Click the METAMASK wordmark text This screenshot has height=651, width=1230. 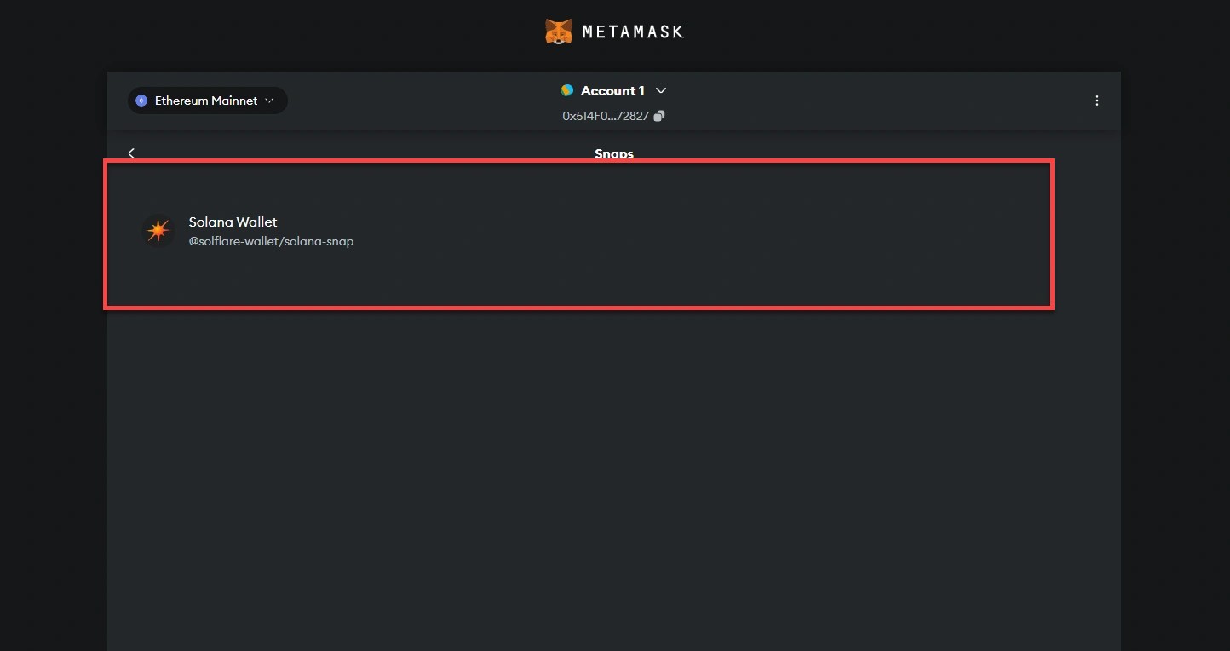[x=633, y=32]
